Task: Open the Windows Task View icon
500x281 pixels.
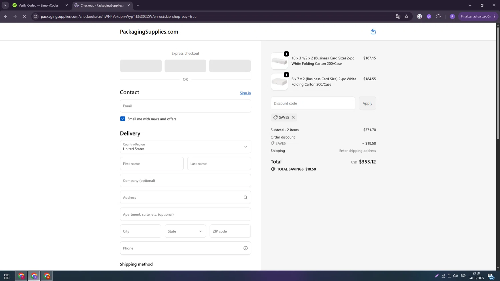Action: pyautogui.click(x=7, y=276)
